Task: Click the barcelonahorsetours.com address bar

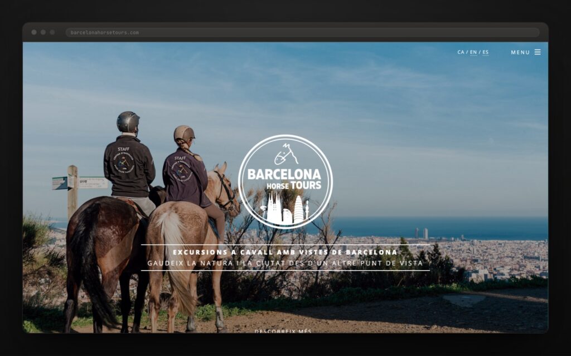Action: [302, 32]
